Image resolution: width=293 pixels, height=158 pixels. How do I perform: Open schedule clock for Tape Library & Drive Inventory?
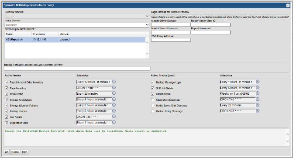(114, 82)
